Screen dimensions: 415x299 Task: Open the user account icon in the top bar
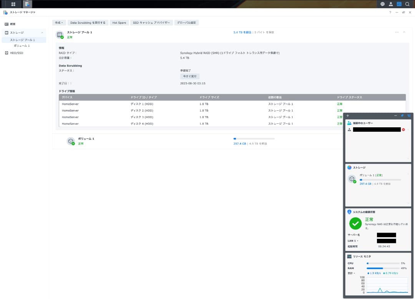tap(391, 4)
